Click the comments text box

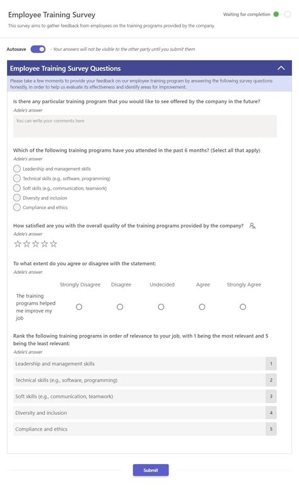pyautogui.click(x=145, y=126)
